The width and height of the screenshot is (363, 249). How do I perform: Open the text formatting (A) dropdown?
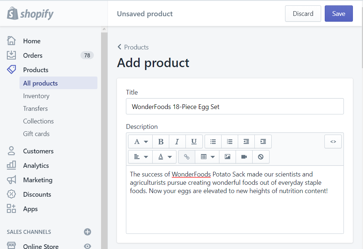140,141
